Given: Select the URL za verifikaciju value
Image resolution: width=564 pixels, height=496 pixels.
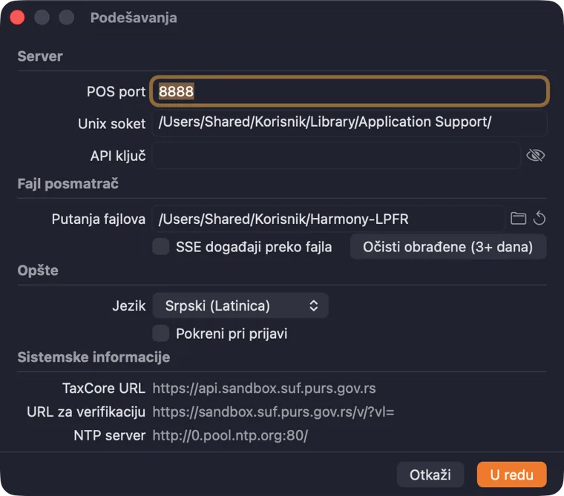Looking at the screenshot, I should (x=273, y=411).
